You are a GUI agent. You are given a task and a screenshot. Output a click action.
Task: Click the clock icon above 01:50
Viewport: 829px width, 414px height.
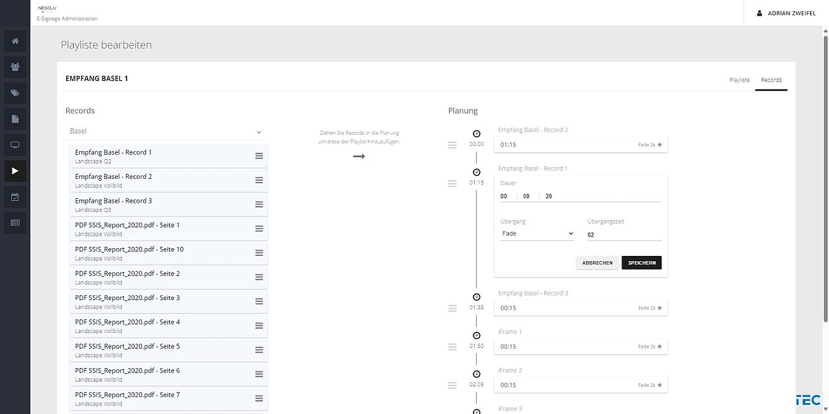pos(477,336)
